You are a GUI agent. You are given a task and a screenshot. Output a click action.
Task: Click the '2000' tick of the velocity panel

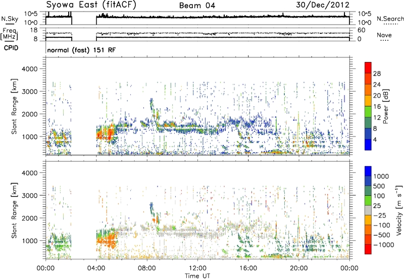pyautogui.click(x=30, y=218)
